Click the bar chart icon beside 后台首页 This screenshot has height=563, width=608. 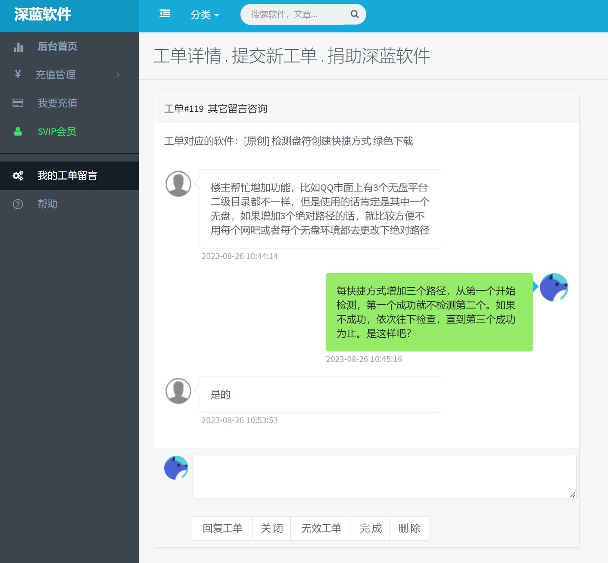point(18,47)
